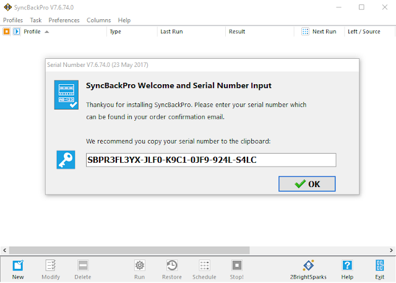Minimize the SyncBackPro window
Viewport: 396px width, 283px height.
[x=338, y=7]
